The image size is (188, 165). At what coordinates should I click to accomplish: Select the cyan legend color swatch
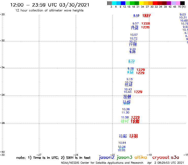pyautogui.click(x=114, y=3)
